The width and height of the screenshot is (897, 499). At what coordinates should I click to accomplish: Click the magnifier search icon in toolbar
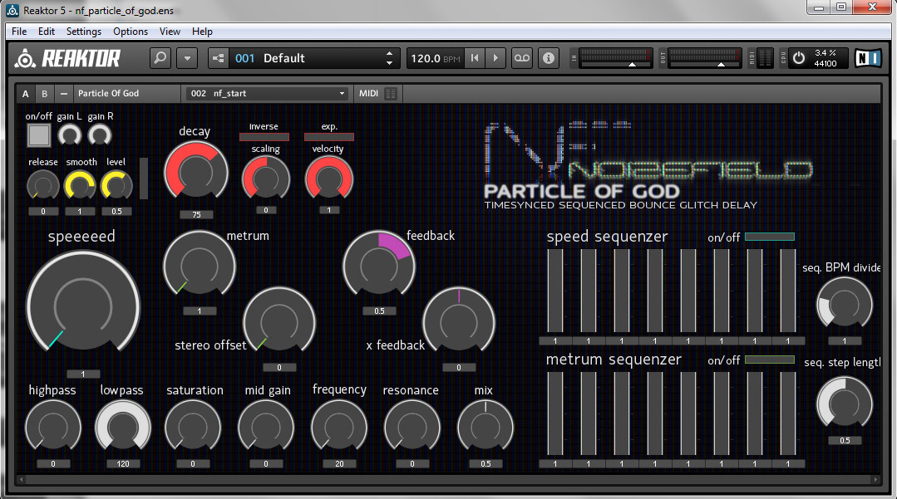point(160,58)
